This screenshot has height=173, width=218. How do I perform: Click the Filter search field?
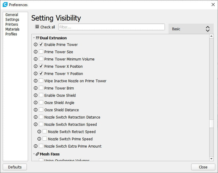[x=111, y=27]
